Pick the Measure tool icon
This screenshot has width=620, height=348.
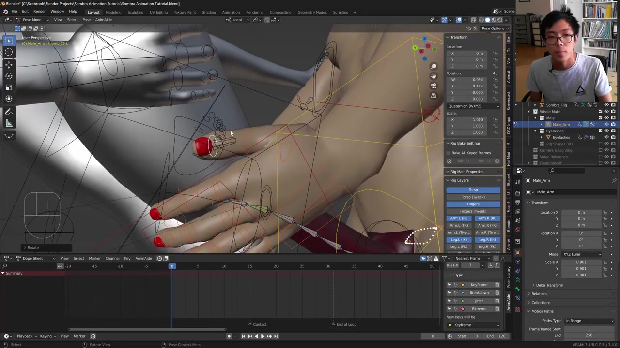9,124
